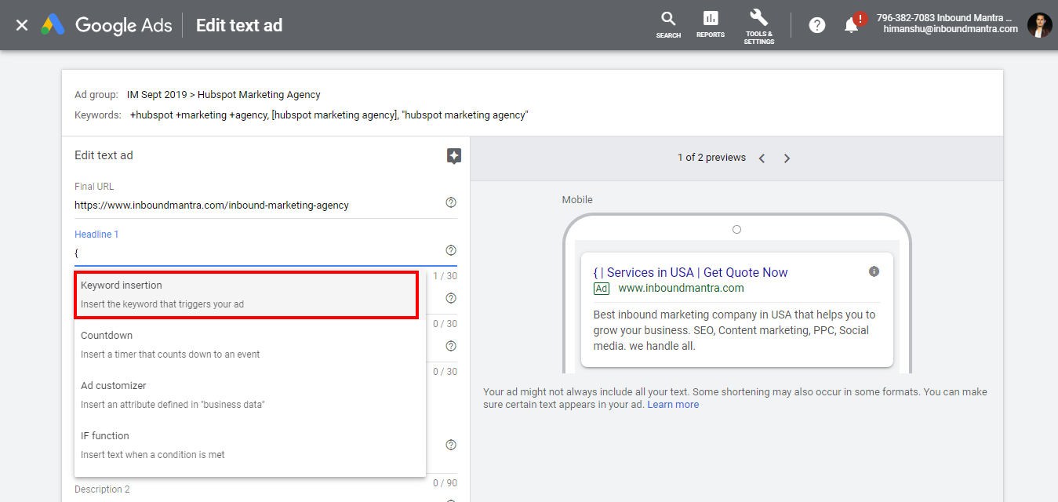Click the Description 2 field label
This screenshot has height=502, width=1058.
tap(103, 489)
